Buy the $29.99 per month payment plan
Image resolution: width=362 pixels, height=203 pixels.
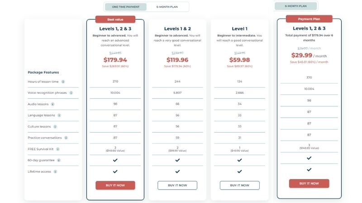pyautogui.click(x=309, y=184)
